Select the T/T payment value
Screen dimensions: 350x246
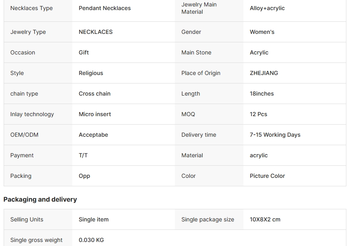coord(83,155)
